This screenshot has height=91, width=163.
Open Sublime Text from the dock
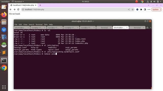(4, 53)
